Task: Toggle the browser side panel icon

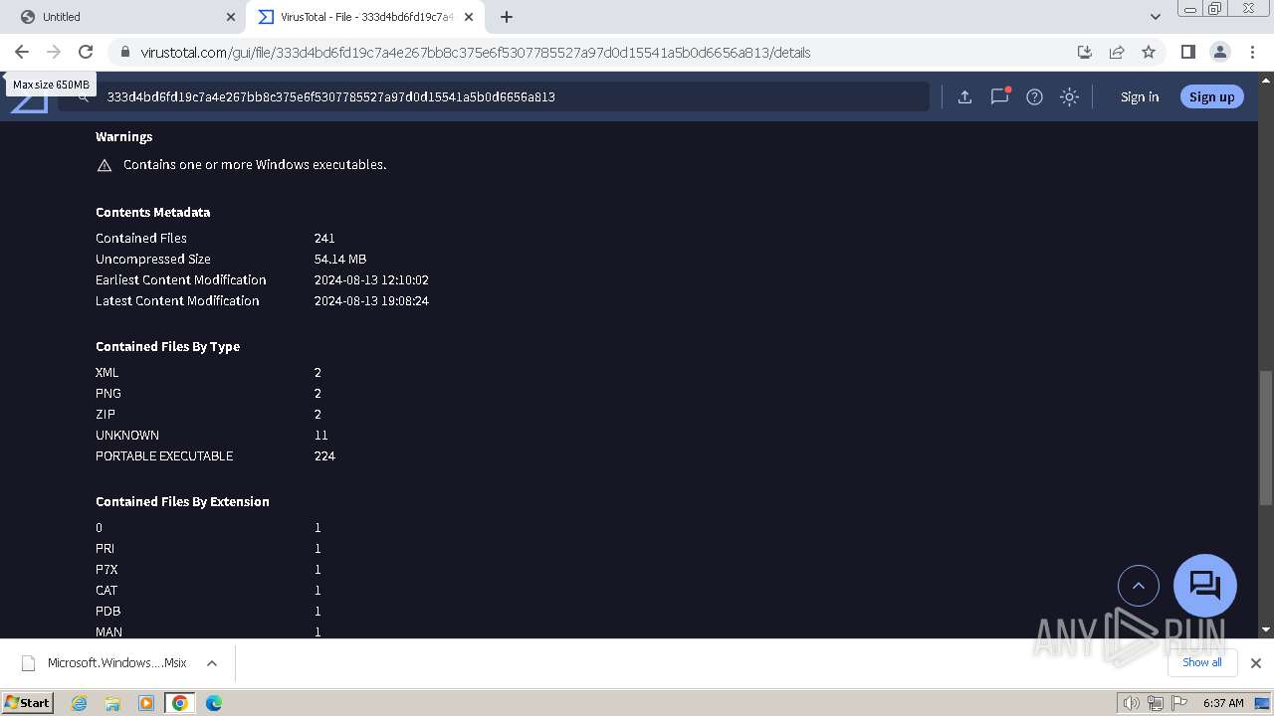Action: pyautogui.click(x=1187, y=52)
